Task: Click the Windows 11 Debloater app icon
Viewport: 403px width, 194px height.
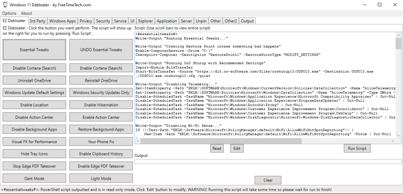Action: (x=5, y=5)
